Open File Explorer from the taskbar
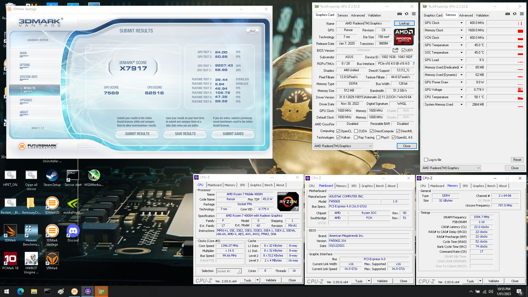 (34, 291)
